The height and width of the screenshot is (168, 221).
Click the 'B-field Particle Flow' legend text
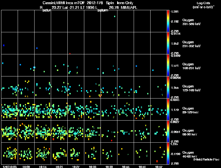pos(206,159)
